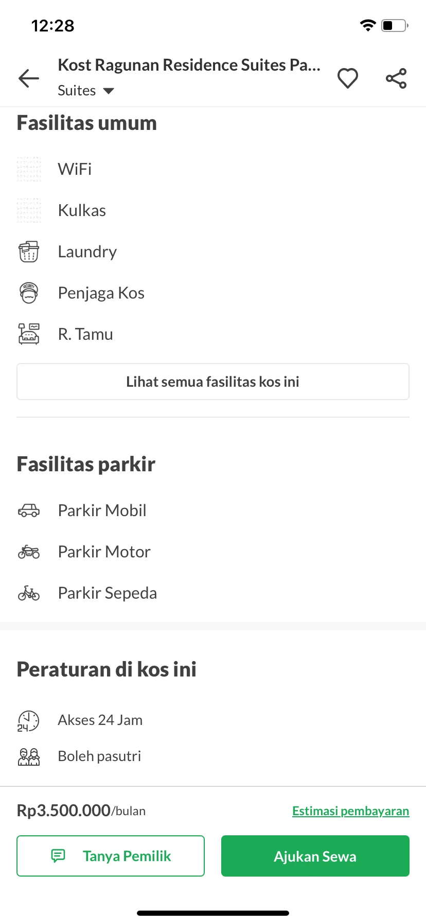The width and height of the screenshot is (426, 924).
Task: Click the green Ajukan Sewa button
Action: click(315, 856)
